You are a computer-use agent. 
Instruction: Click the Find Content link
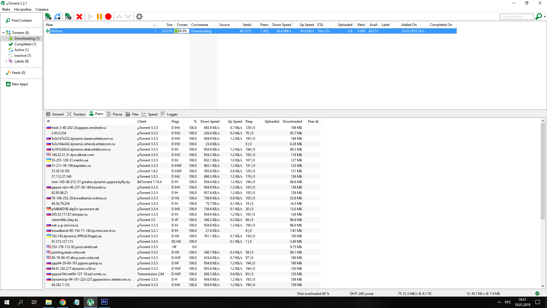(22, 21)
